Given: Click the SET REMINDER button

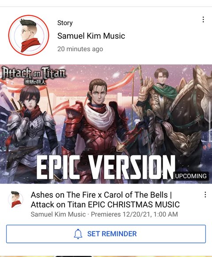Looking at the screenshot, I should coord(106,234).
